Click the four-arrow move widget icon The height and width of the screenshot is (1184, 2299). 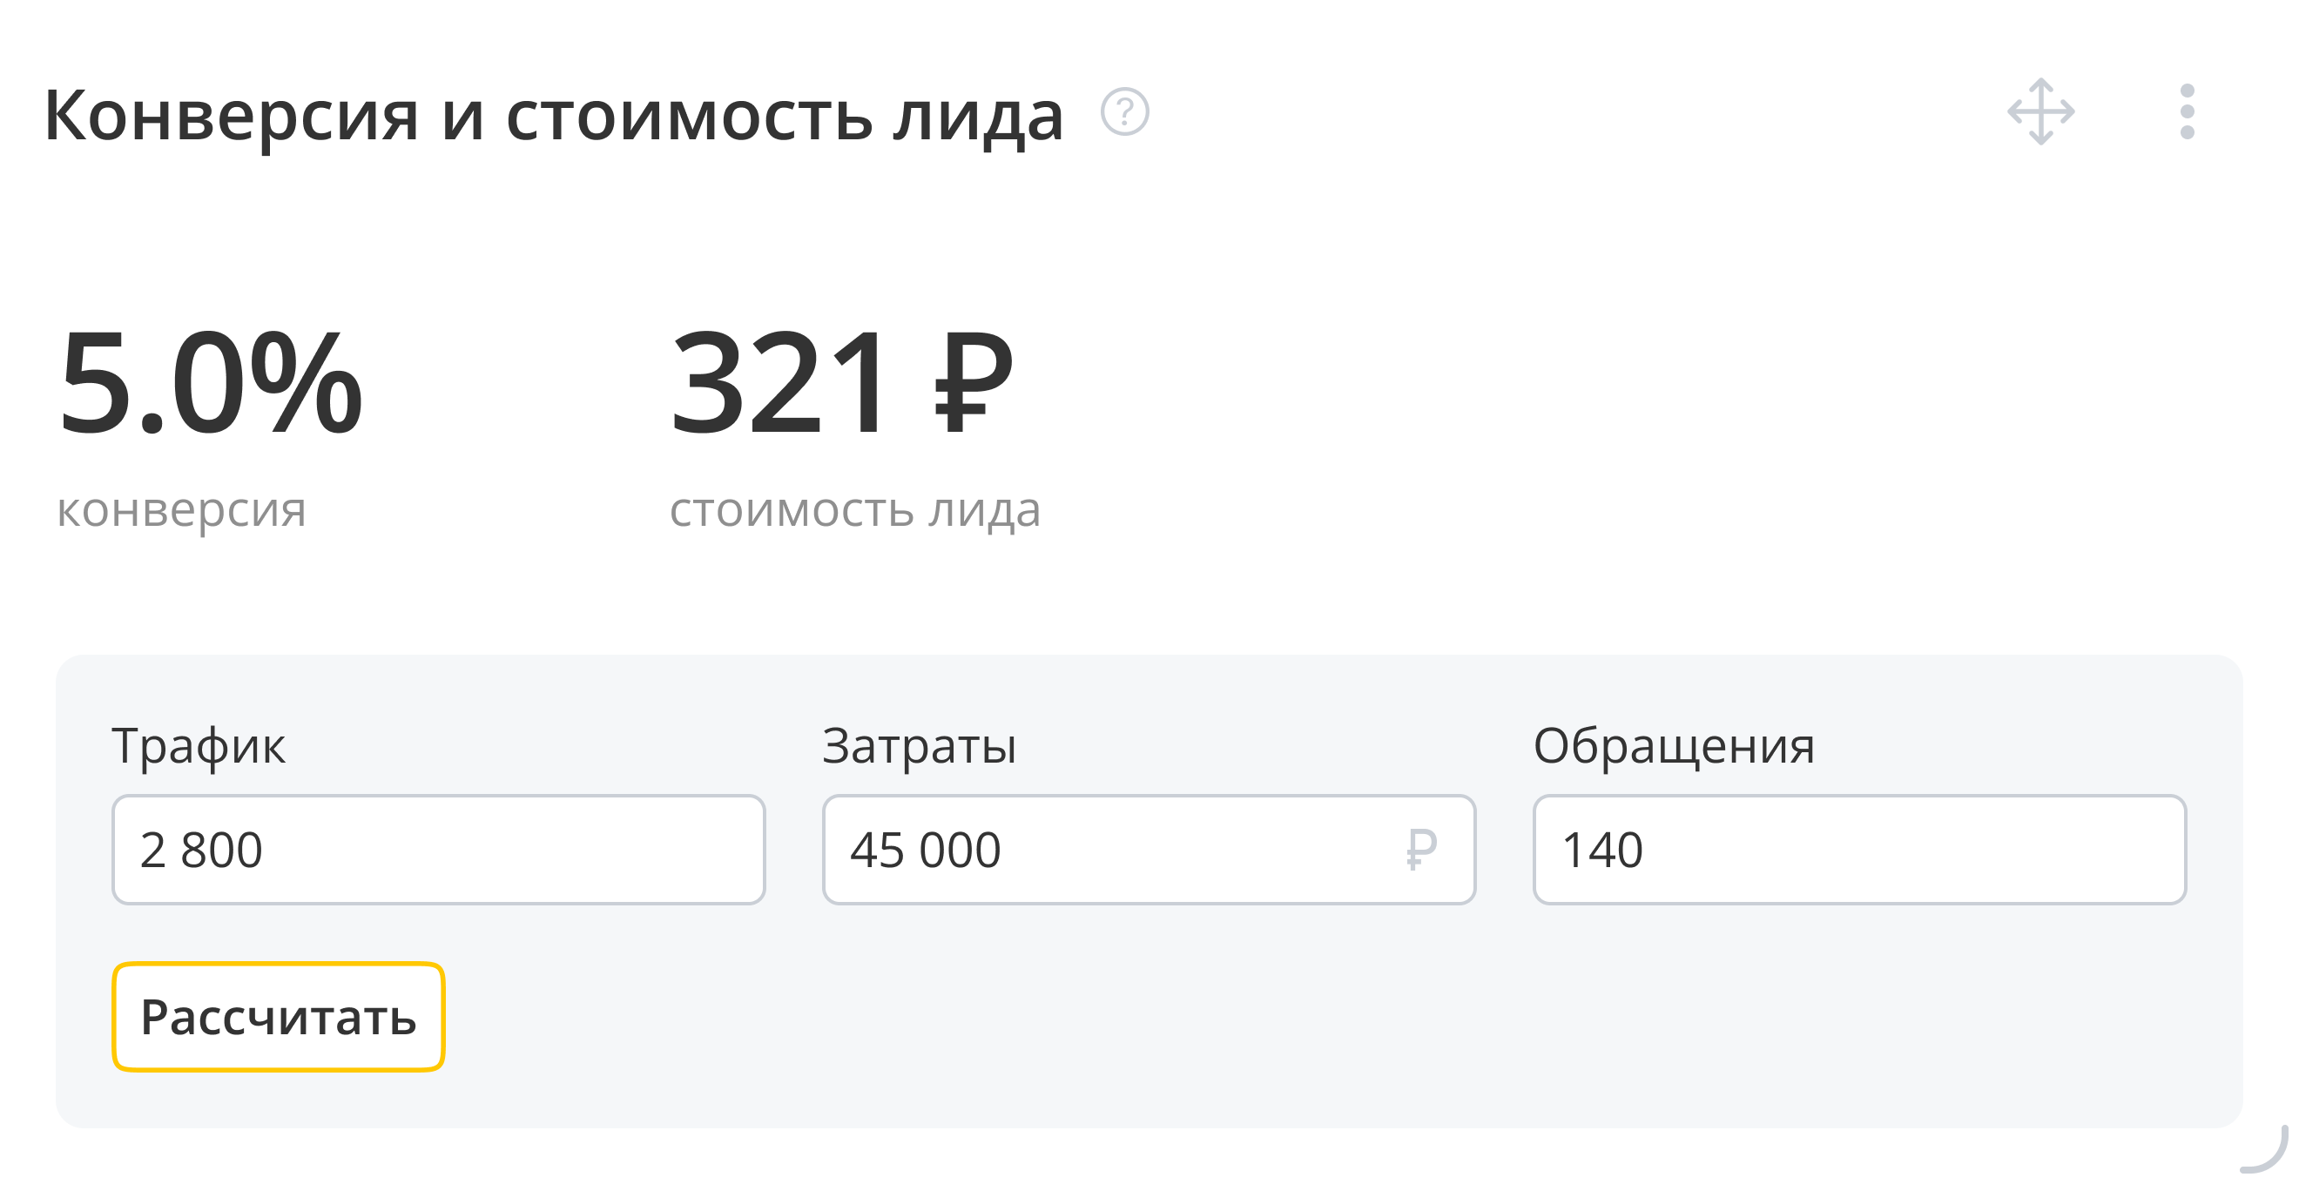[x=2040, y=112]
